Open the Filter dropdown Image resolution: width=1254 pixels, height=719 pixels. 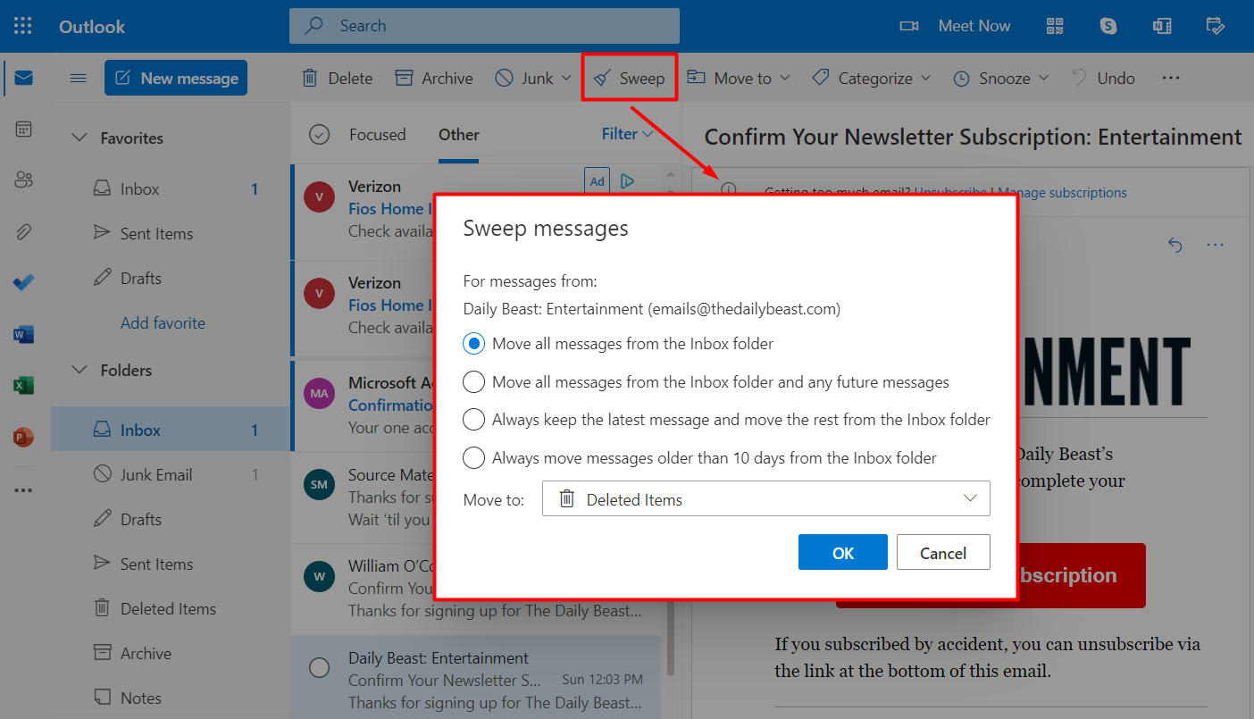point(628,134)
